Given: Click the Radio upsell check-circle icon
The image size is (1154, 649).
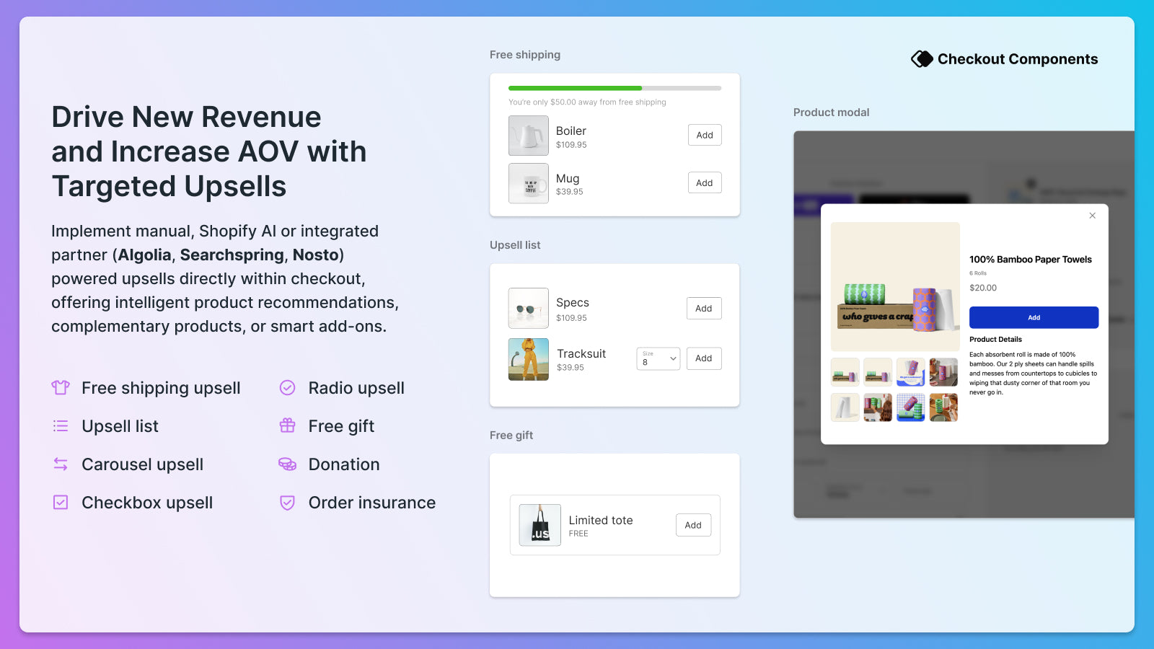Looking at the screenshot, I should 287,388.
